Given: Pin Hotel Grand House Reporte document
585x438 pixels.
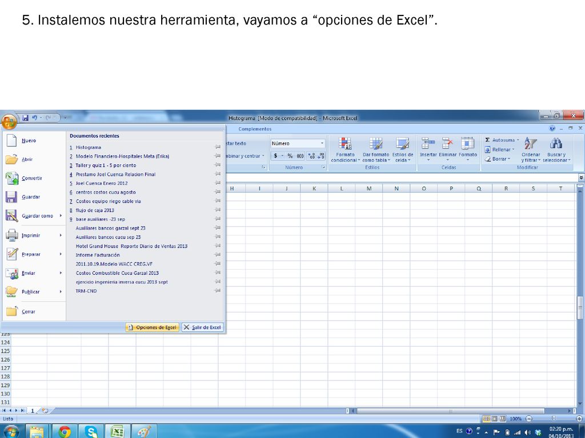Looking at the screenshot, I should click(218, 246).
